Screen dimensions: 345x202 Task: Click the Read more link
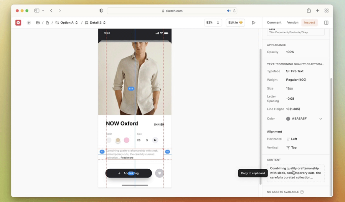[x=127, y=158]
